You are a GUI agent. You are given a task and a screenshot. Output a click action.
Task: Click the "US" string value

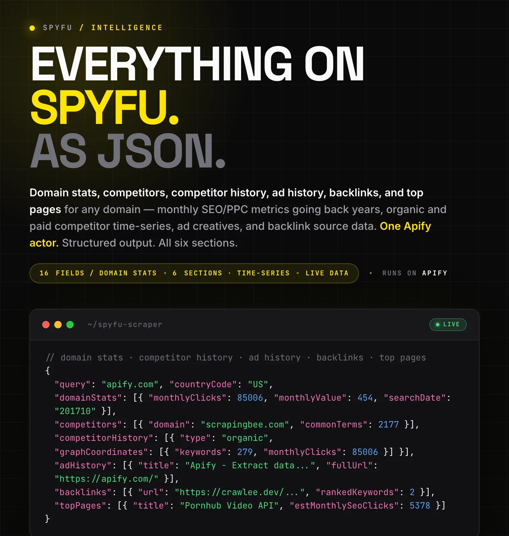tap(258, 384)
